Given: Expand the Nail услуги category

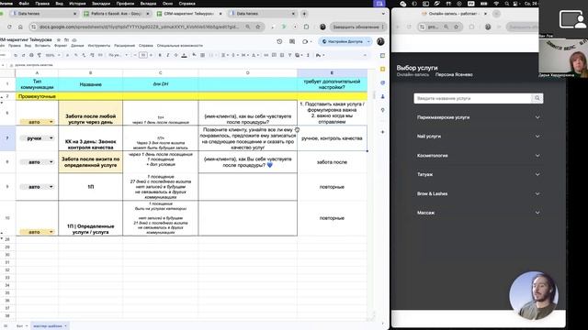Looking at the screenshot, I should pos(479,137).
